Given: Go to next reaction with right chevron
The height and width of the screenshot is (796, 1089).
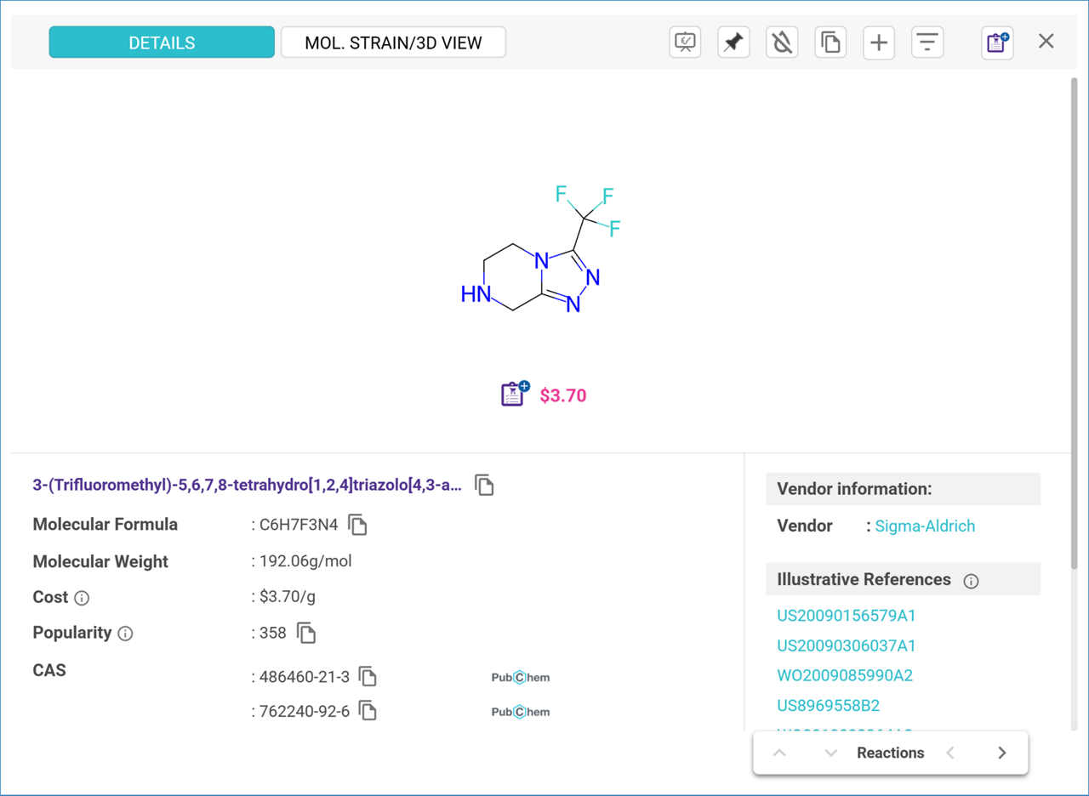Looking at the screenshot, I should (1001, 753).
